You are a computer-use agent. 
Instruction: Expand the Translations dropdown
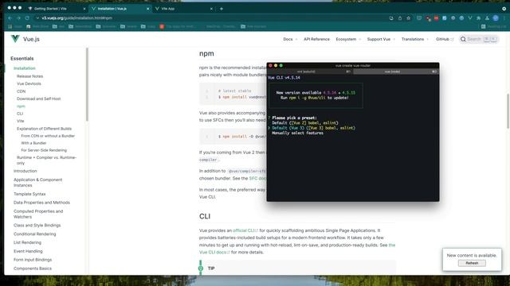tap(414, 39)
